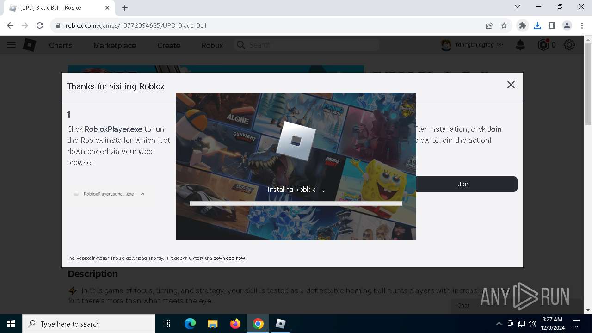This screenshot has height=333, width=592.
Task: Click the taskbar search box
Action: (89, 324)
